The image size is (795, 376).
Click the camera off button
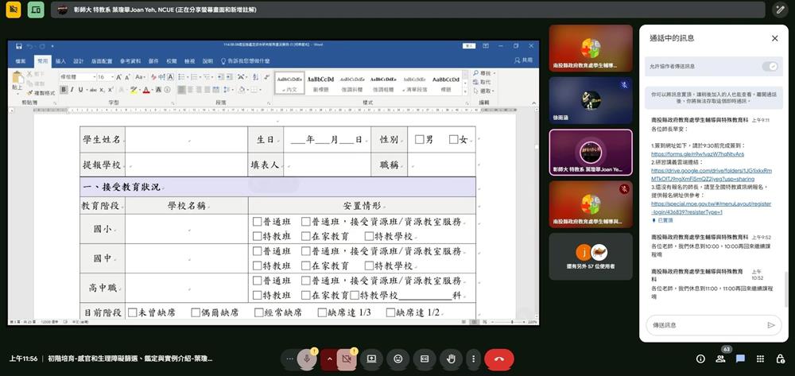click(x=346, y=359)
